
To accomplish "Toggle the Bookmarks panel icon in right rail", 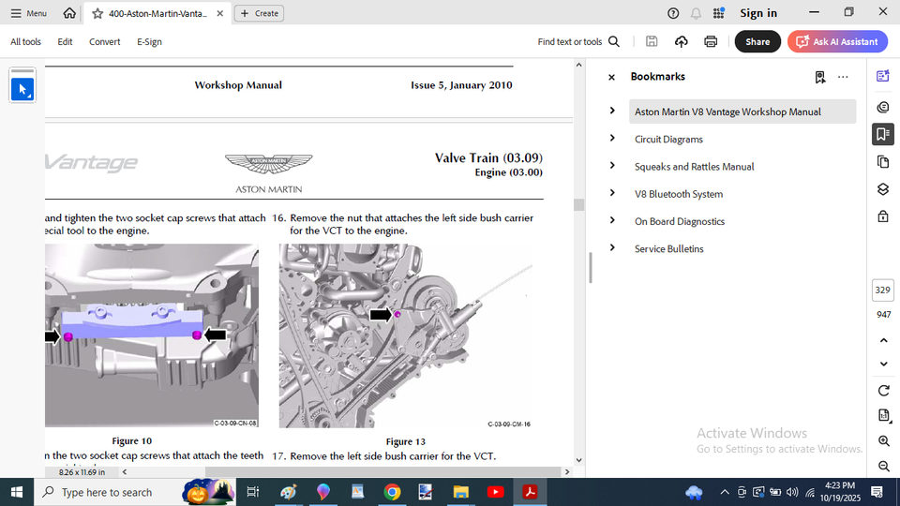I will point(882,134).
